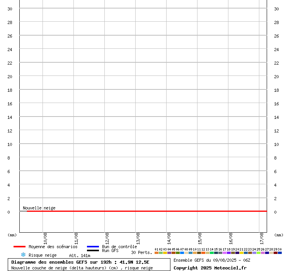Select perturbation 02 light green swatch
This screenshot has height=271, width=286.
161,253
